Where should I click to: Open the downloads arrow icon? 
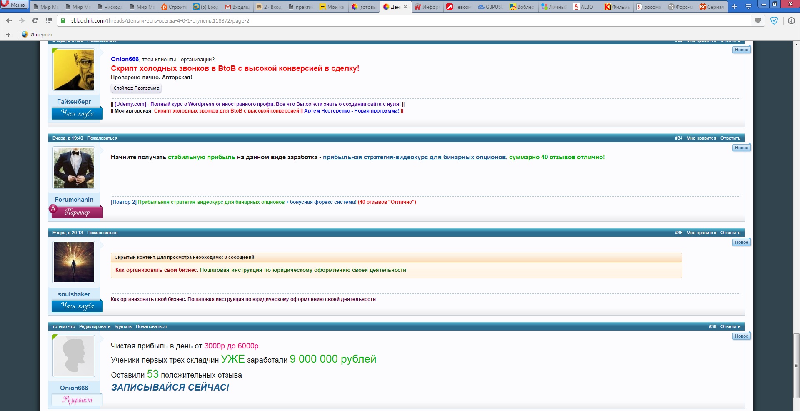(x=791, y=20)
